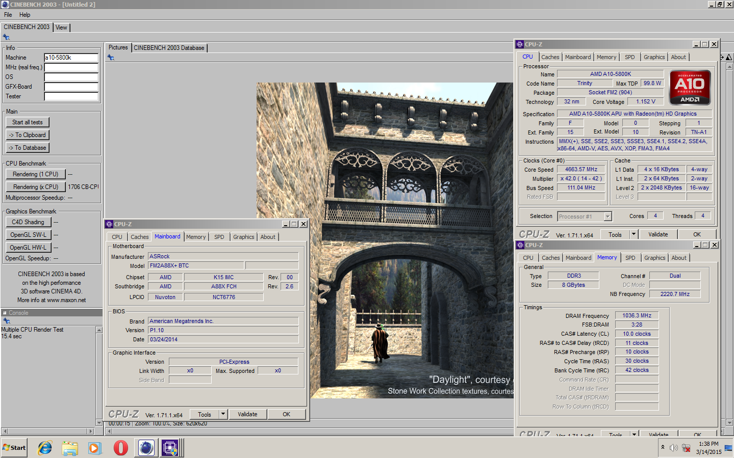This screenshot has width=734, height=458.
Task: Click the 1706 CB-CPU score text
Action: click(x=83, y=187)
